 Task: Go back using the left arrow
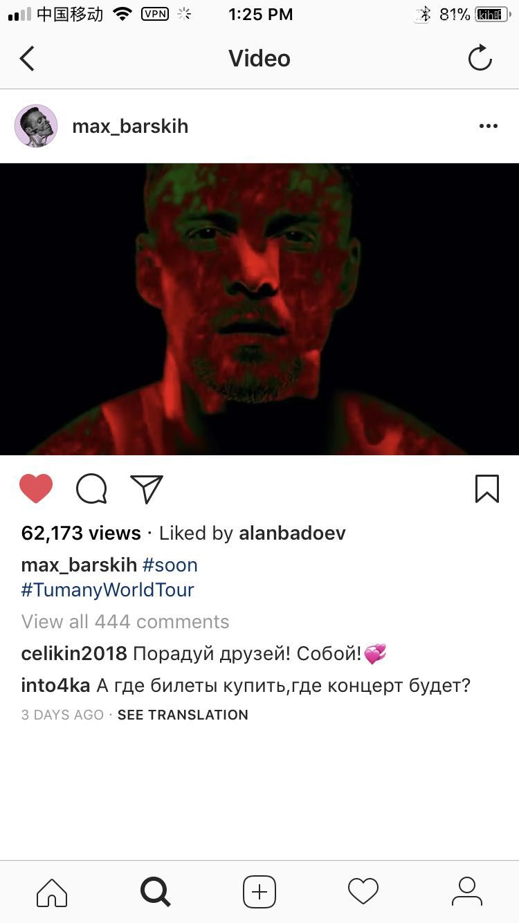pos(27,59)
